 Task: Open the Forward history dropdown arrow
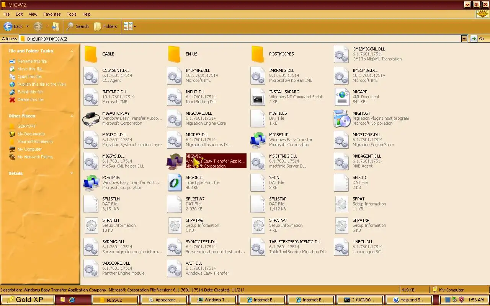47,26
